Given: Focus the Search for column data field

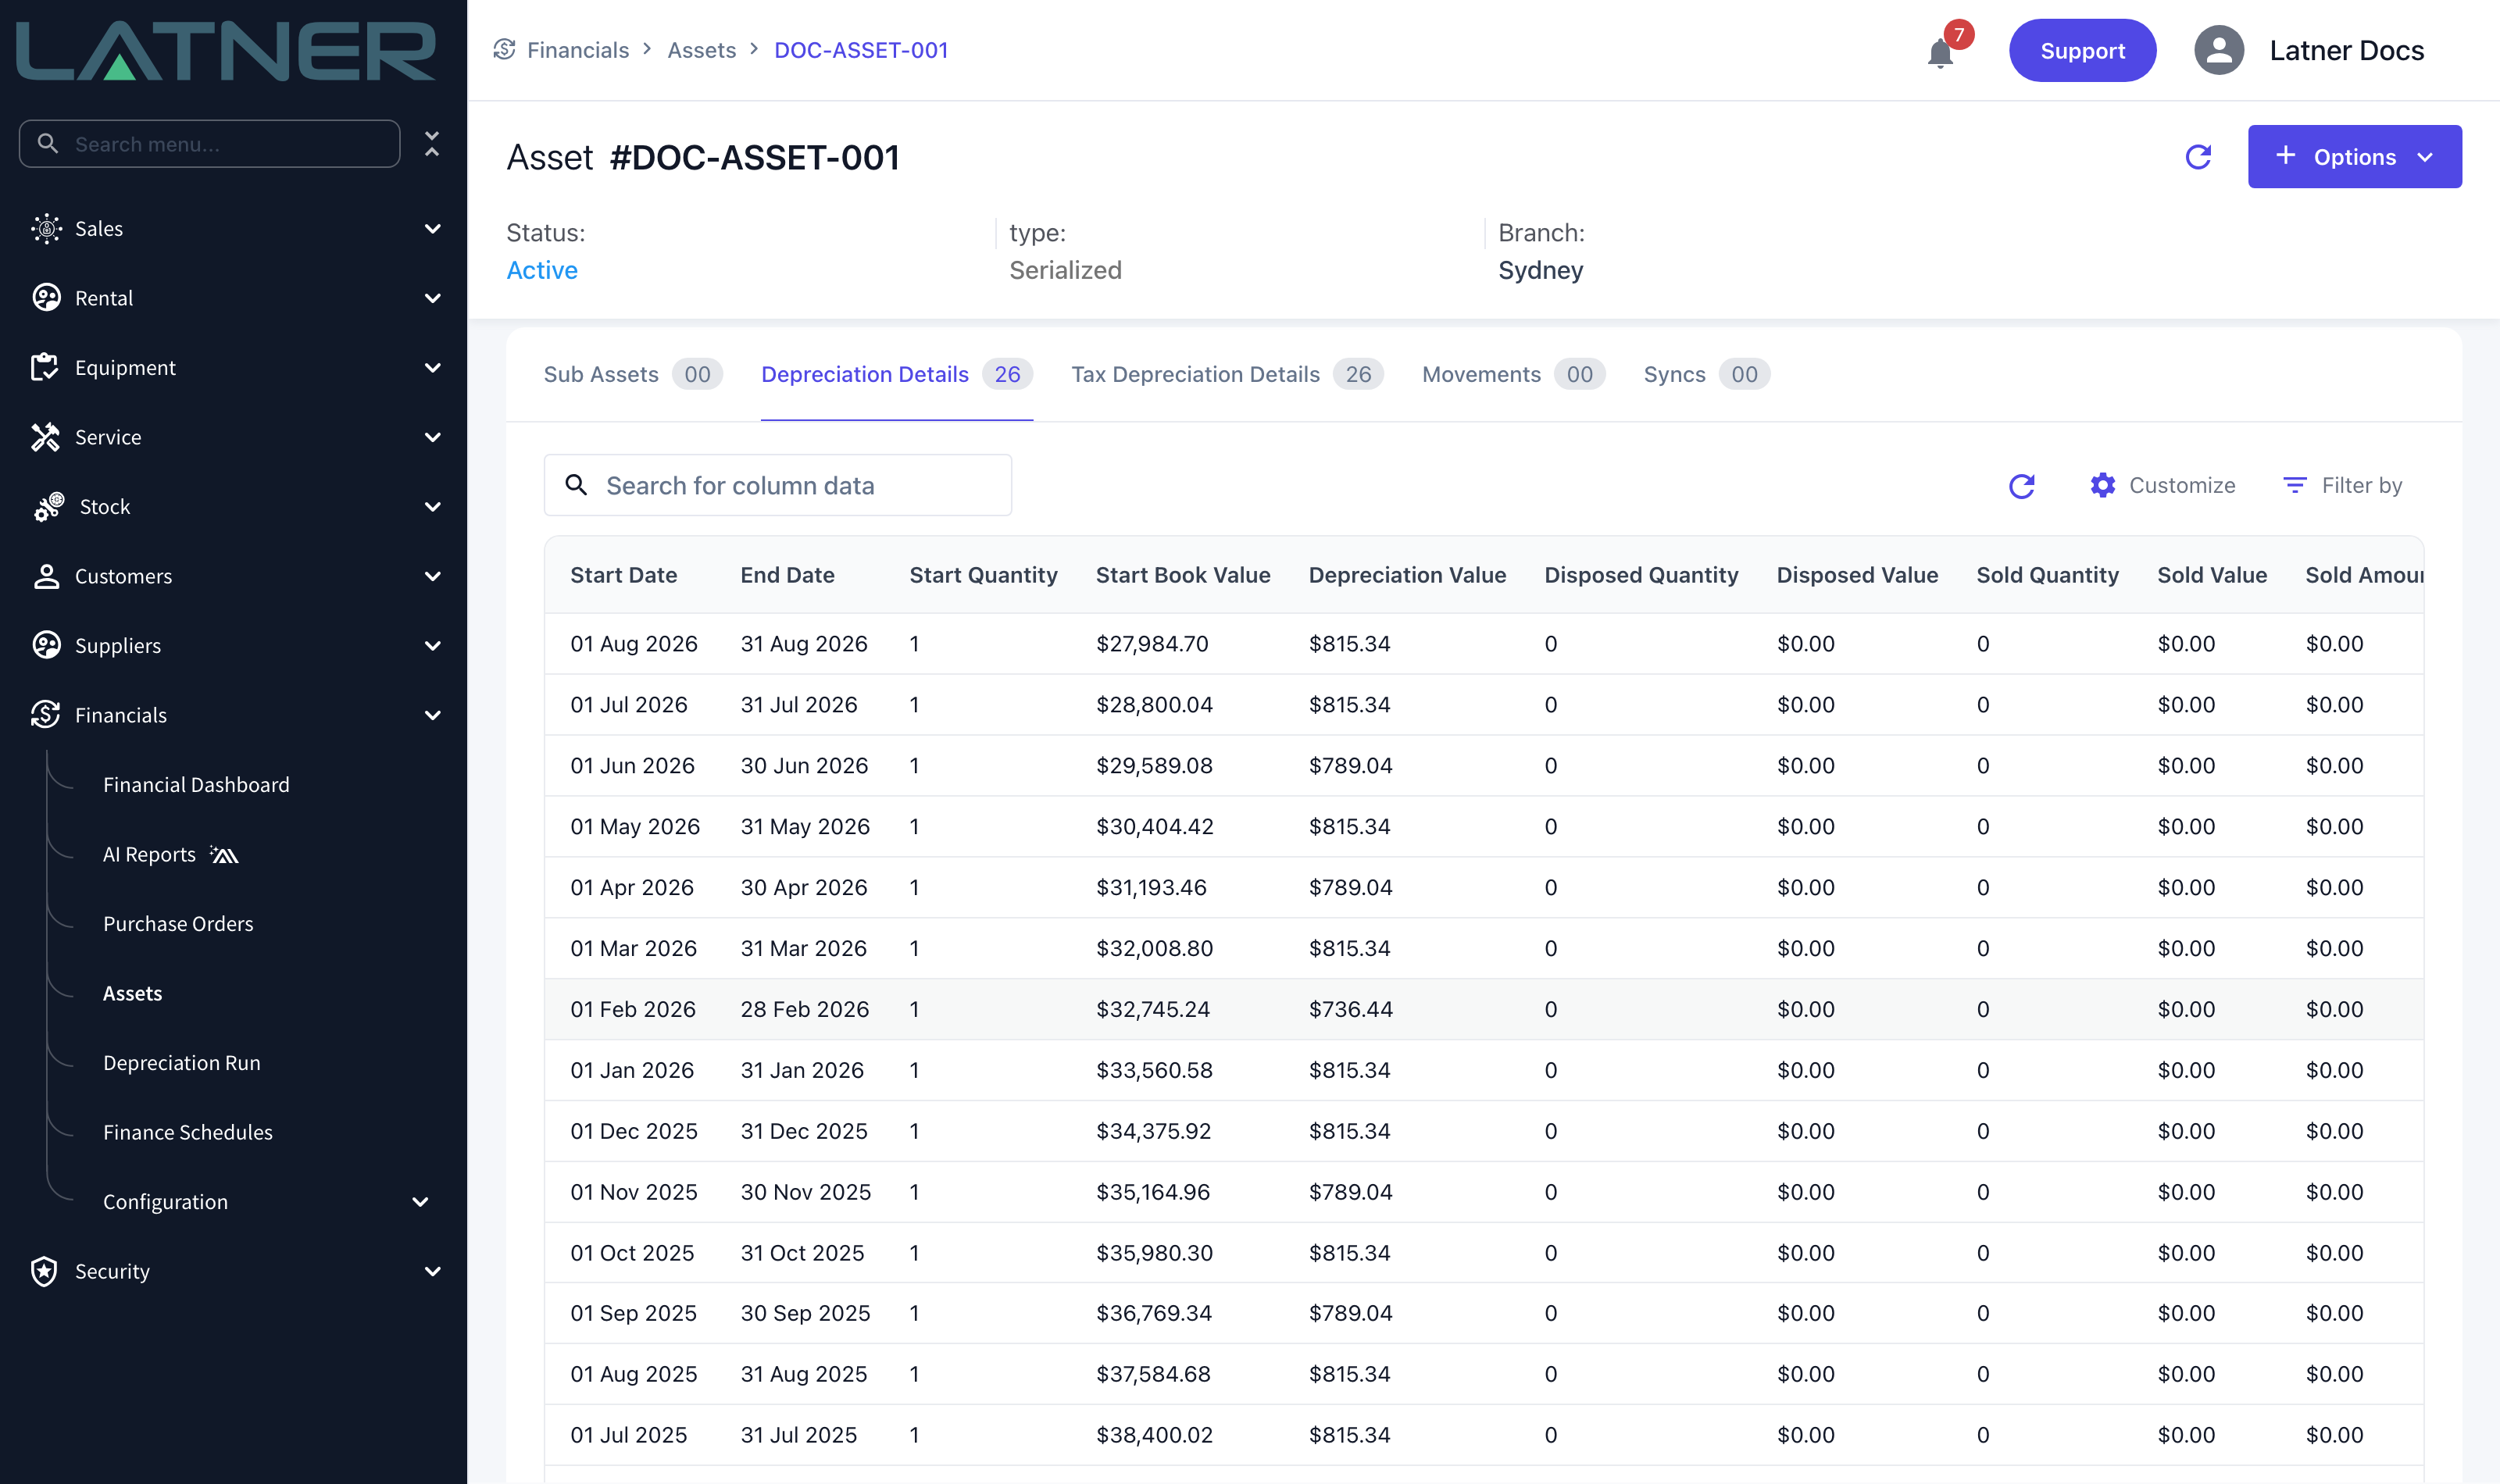Looking at the screenshot, I should [x=778, y=485].
